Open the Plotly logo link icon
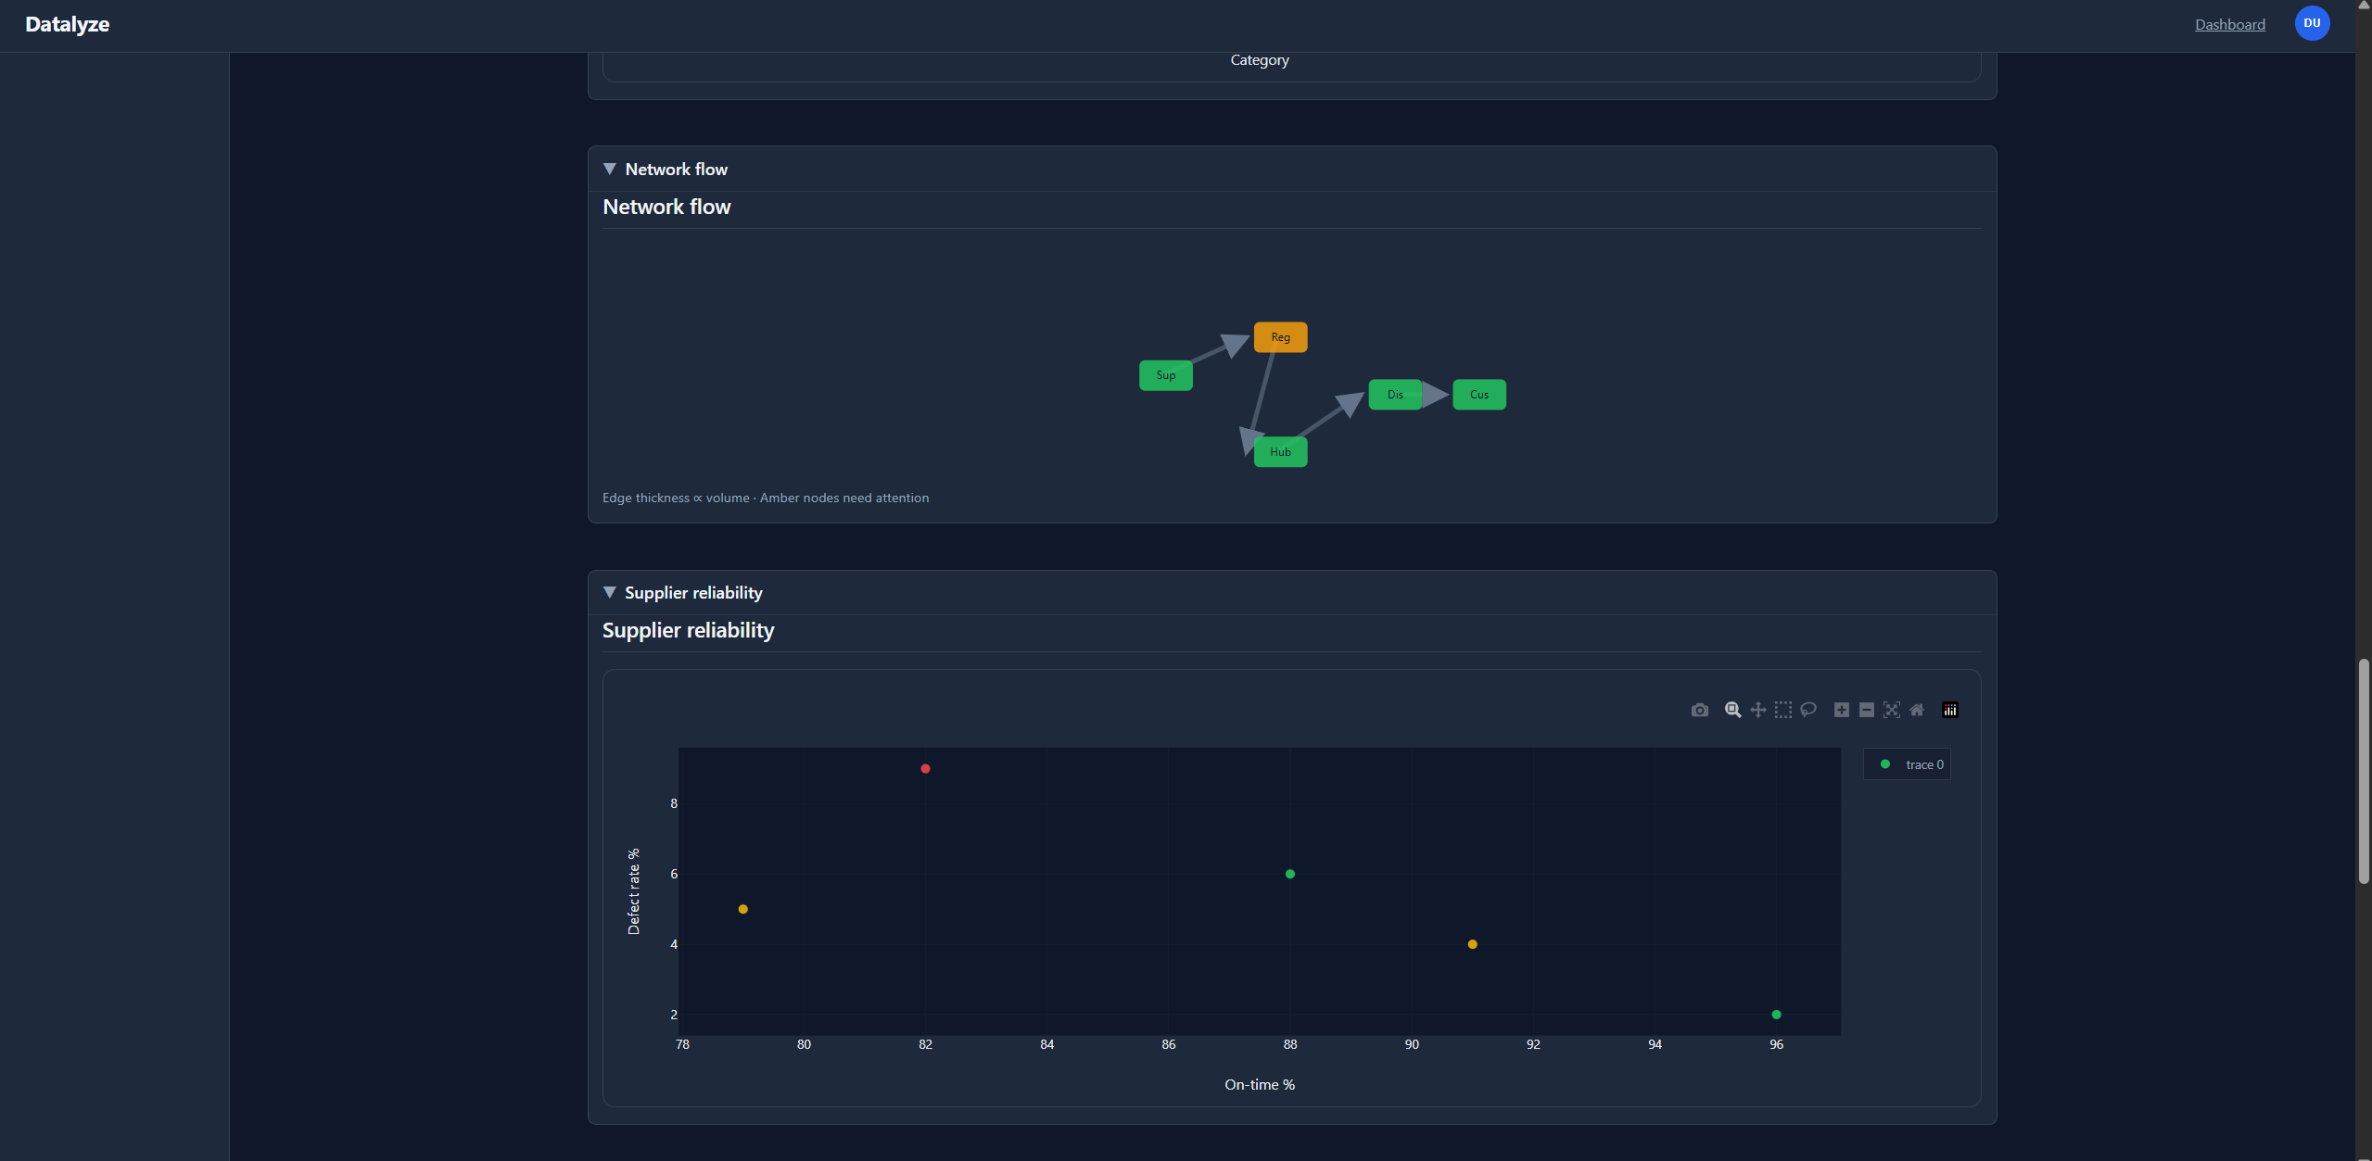Screen dimensions: 2372x1161 click(x=1949, y=710)
